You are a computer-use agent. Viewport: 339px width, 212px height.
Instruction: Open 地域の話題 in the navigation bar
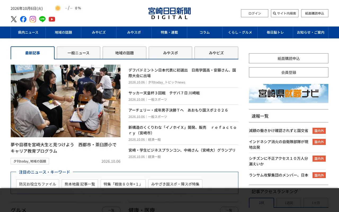click(64, 32)
